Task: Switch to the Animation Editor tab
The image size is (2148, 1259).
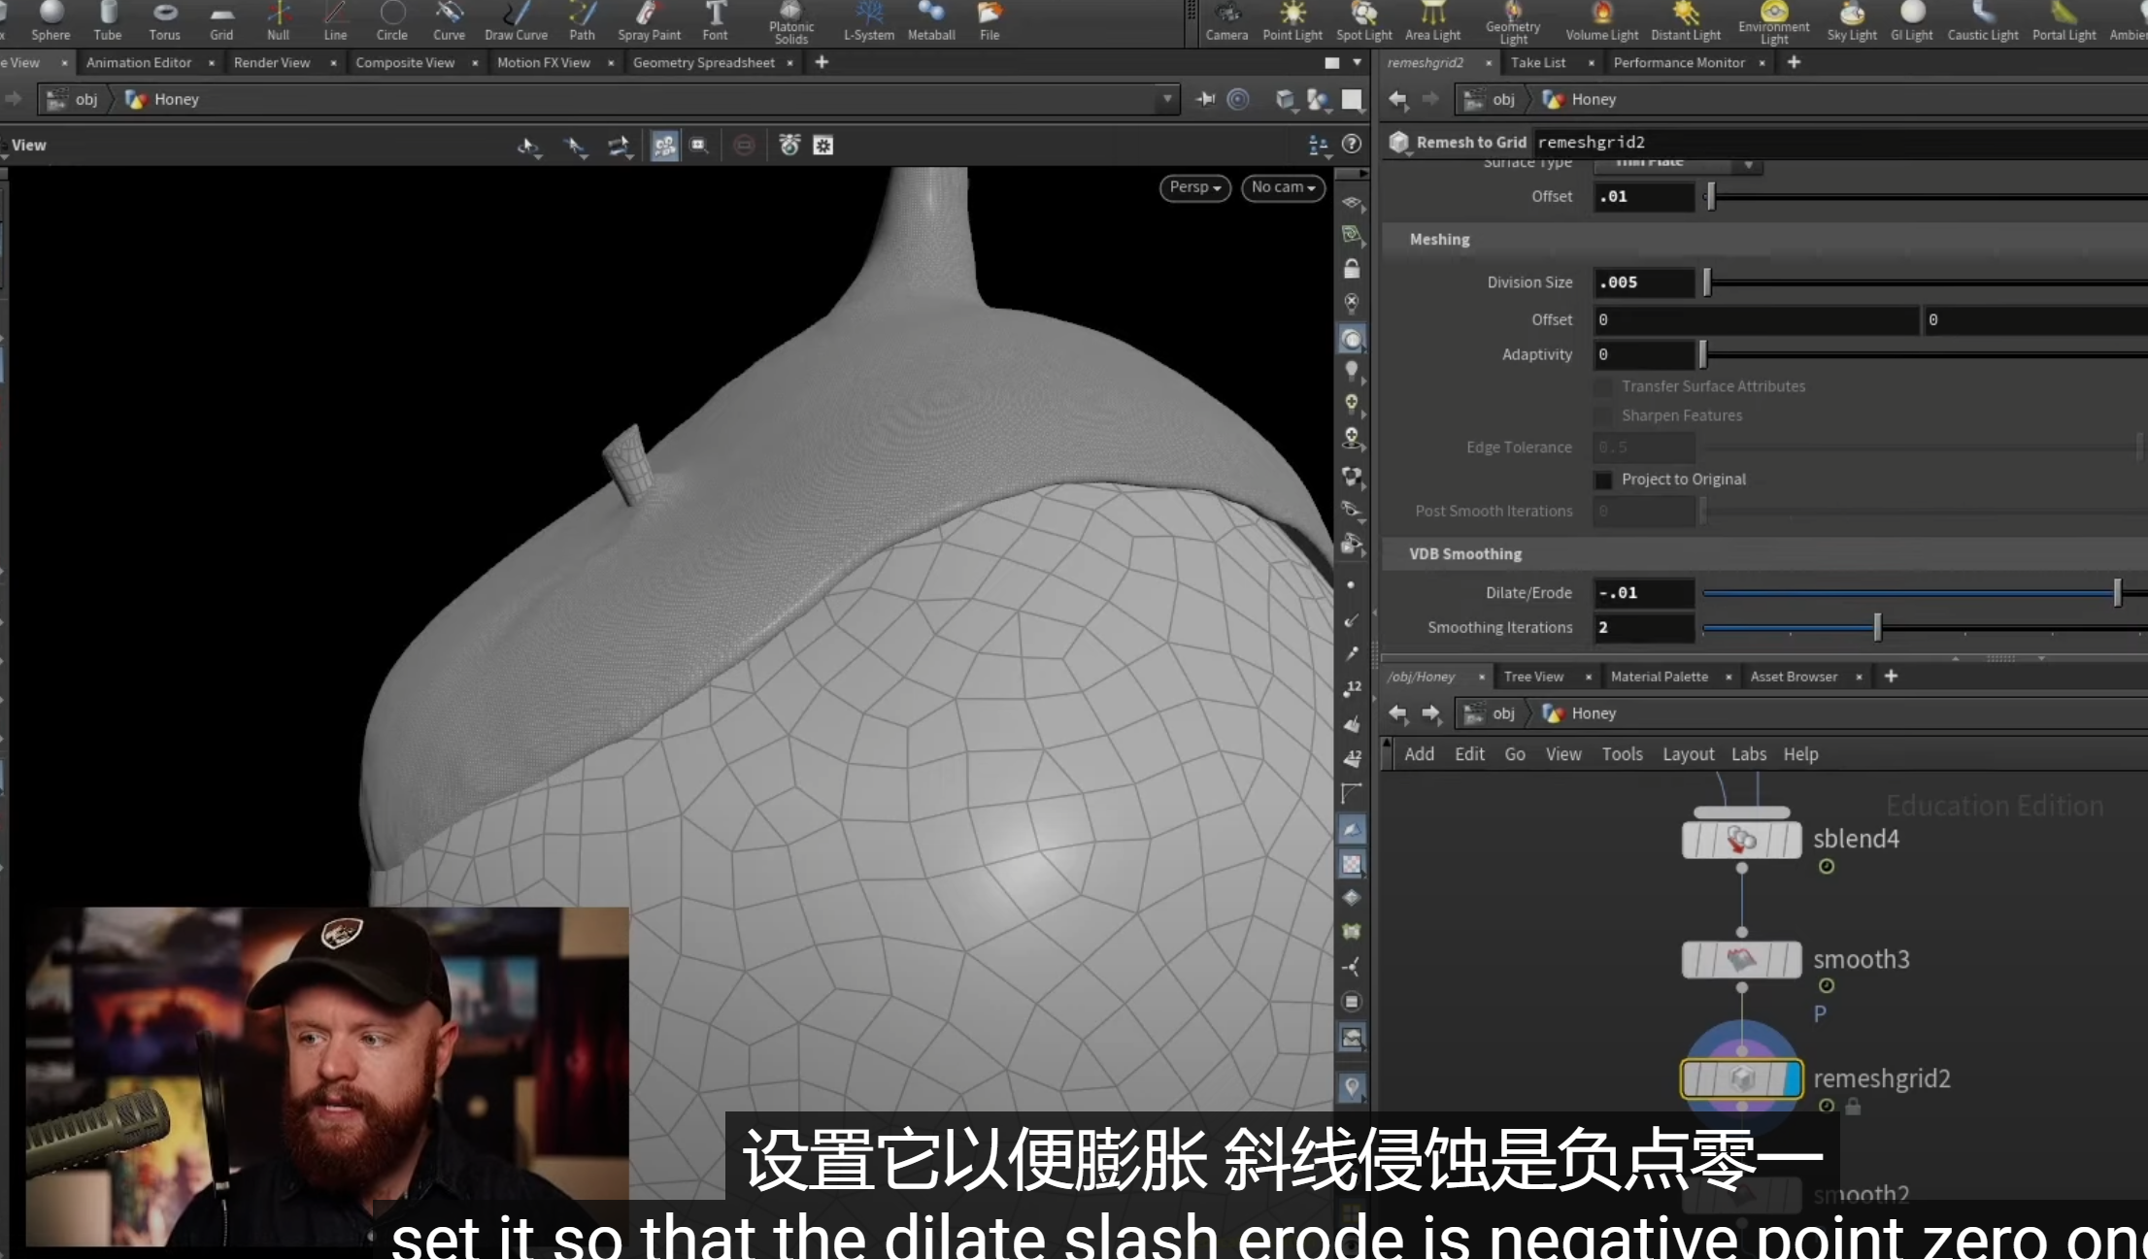Action: 139,62
